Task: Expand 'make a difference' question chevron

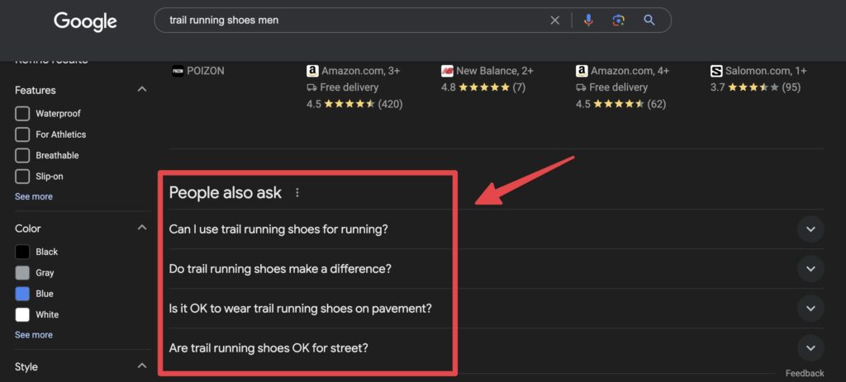Action: click(810, 269)
